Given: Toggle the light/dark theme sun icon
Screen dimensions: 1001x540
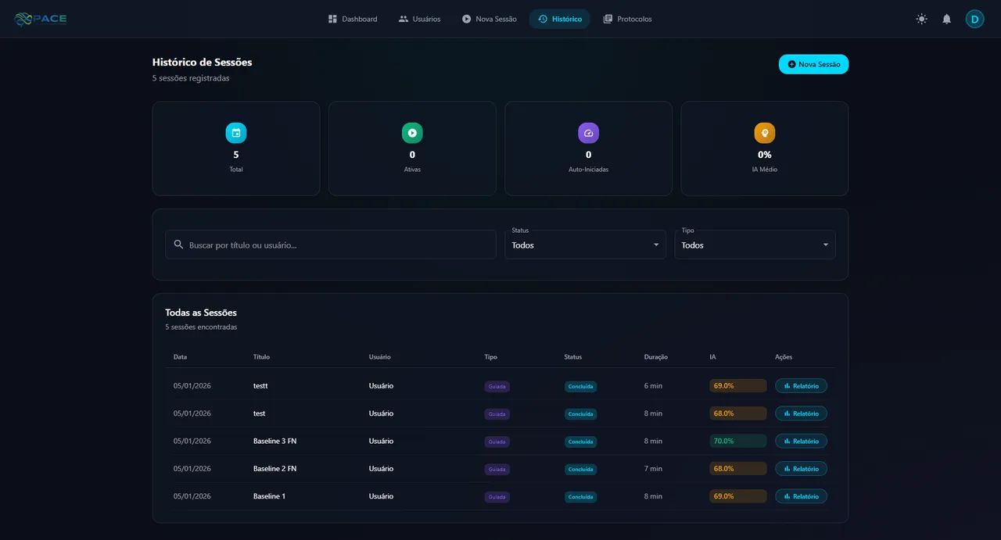Looking at the screenshot, I should tap(922, 19).
